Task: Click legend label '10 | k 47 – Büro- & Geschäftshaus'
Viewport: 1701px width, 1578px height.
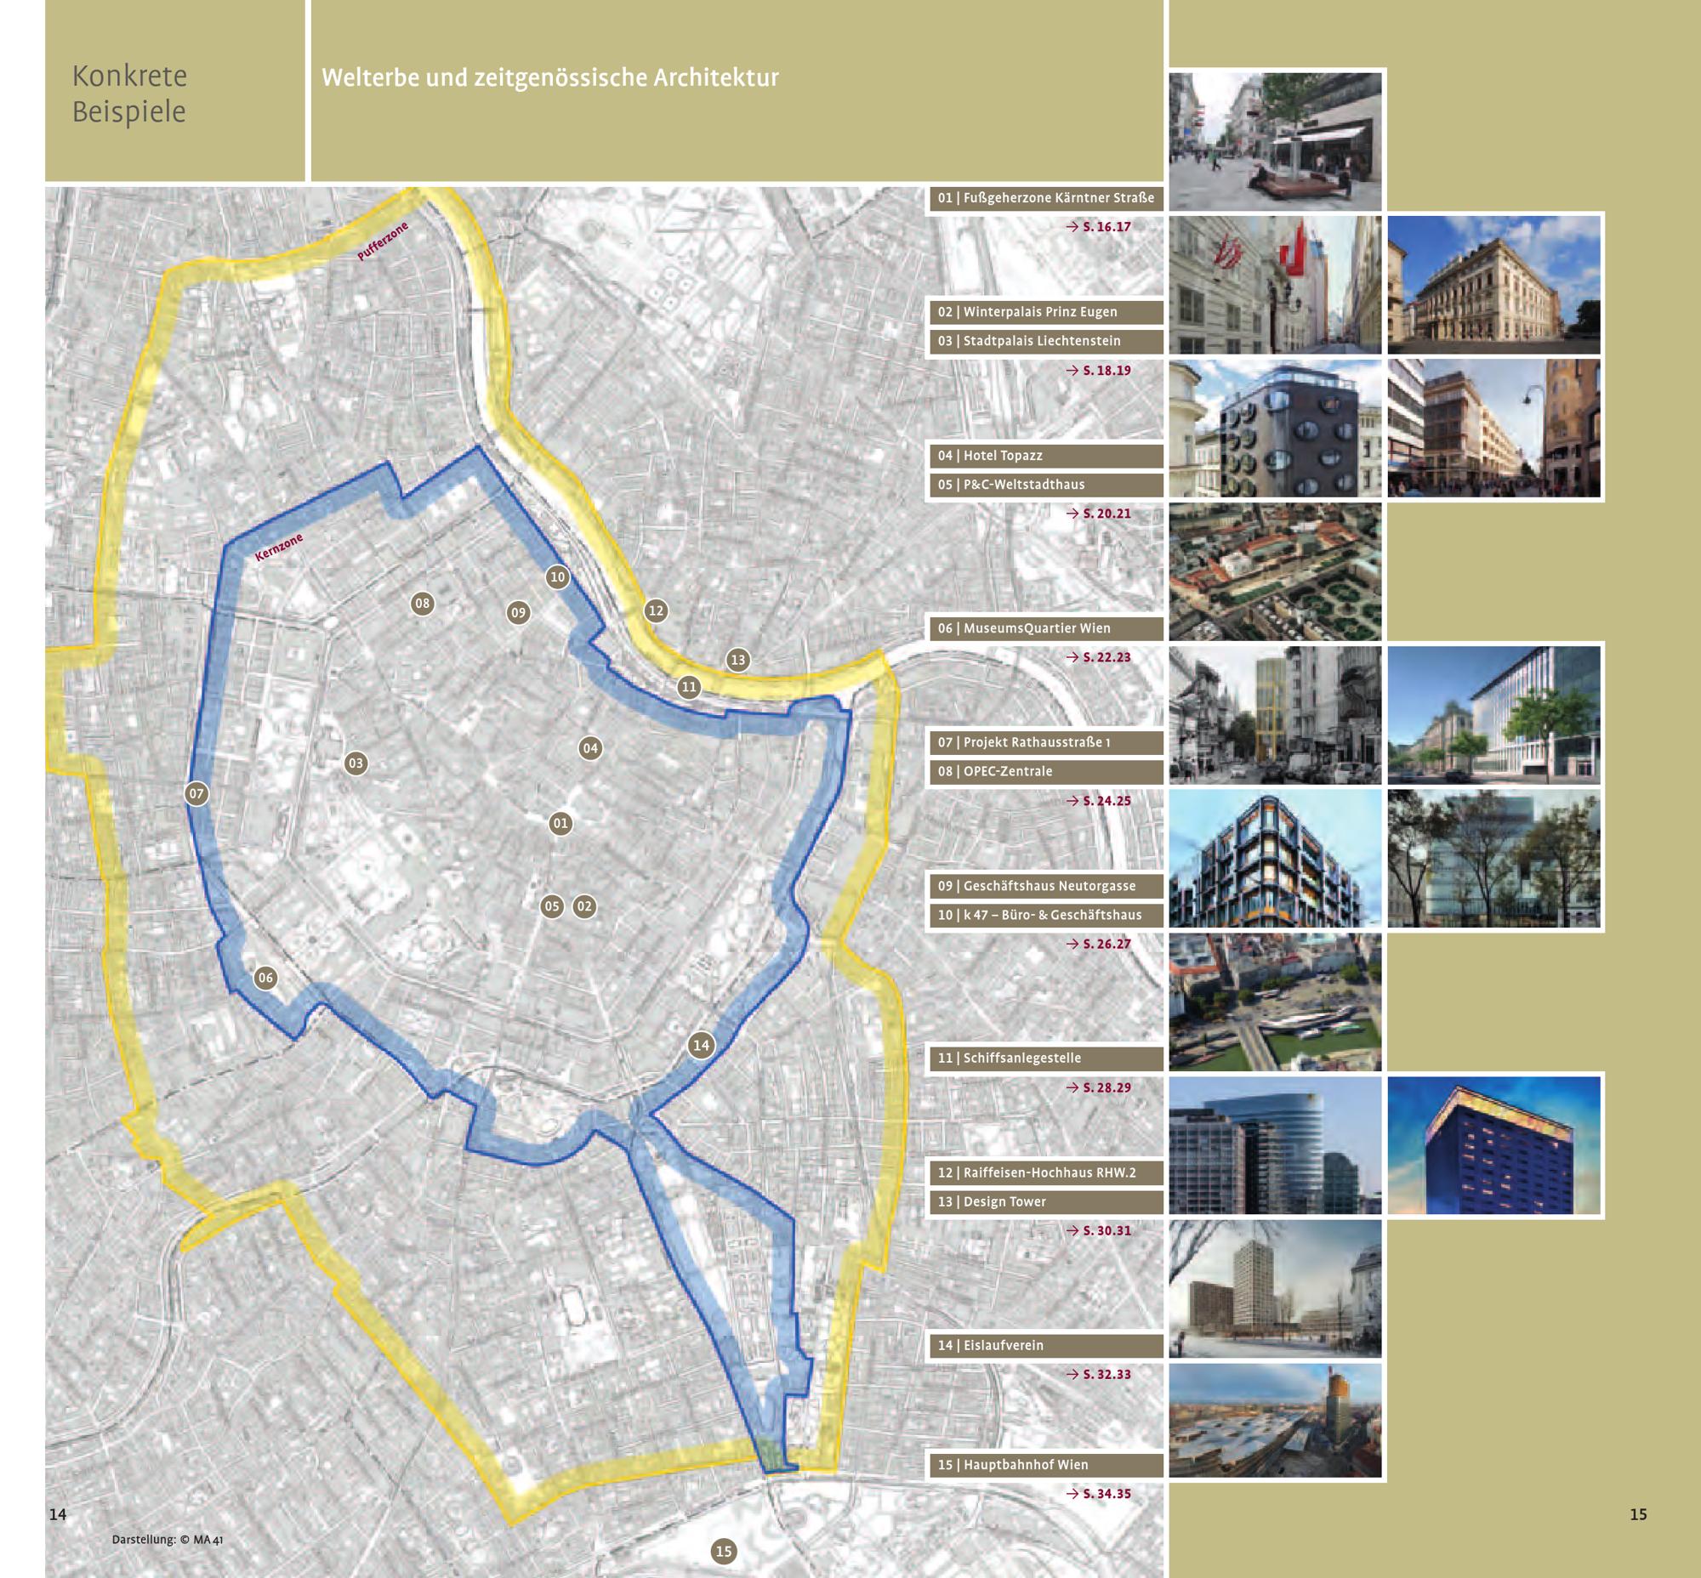Action: pos(1046,915)
